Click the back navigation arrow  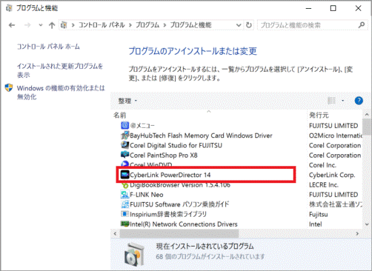point(11,25)
